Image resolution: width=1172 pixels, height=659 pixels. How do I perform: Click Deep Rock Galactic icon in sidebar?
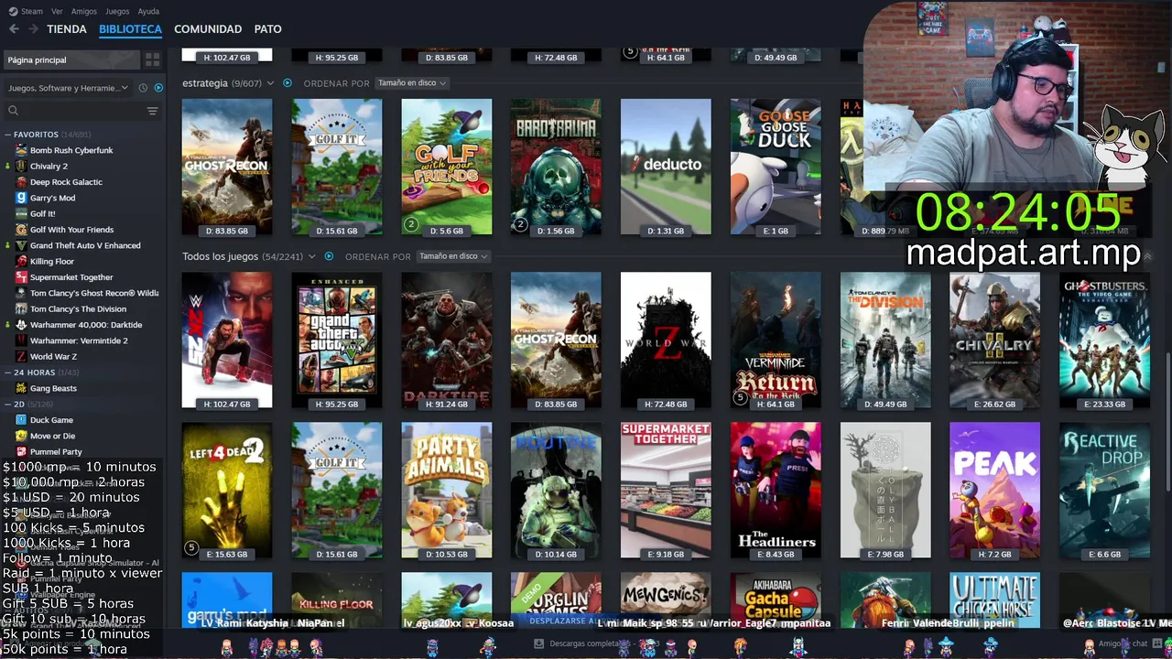tap(21, 182)
